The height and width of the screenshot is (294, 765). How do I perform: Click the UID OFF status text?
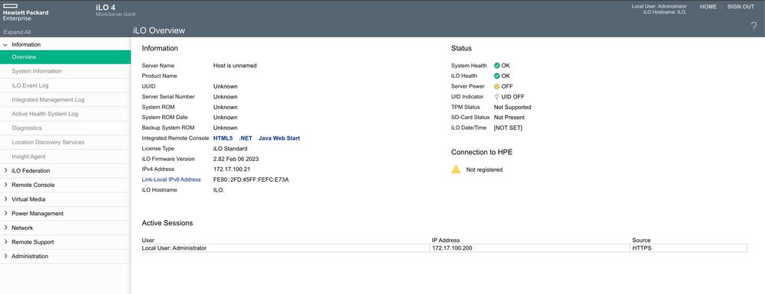click(x=513, y=97)
